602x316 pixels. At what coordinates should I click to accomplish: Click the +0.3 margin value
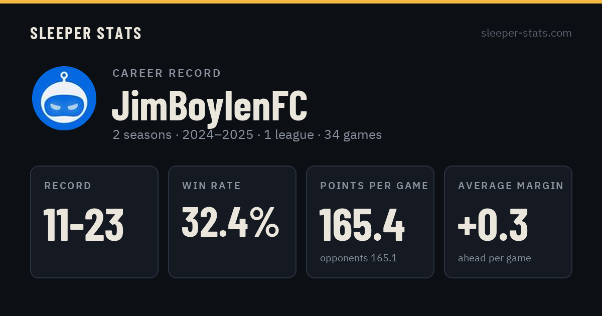click(493, 225)
